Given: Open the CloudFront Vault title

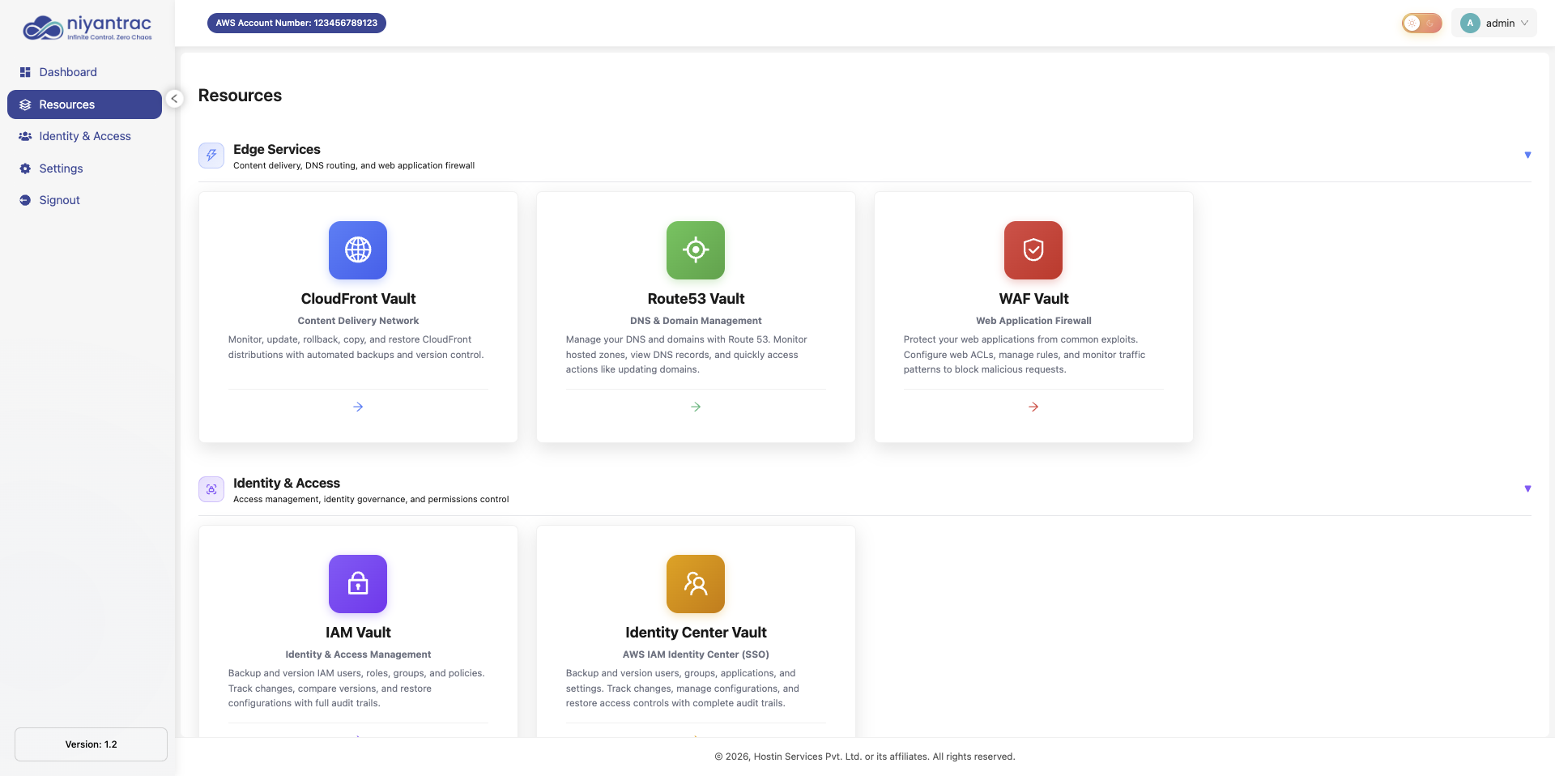Looking at the screenshot, I should (x=358, y=299).
